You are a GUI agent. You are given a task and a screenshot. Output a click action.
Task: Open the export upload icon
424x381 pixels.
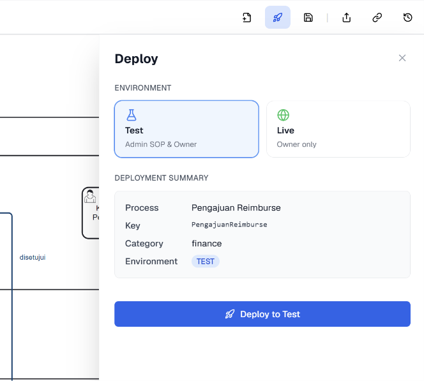click(346, 18)
